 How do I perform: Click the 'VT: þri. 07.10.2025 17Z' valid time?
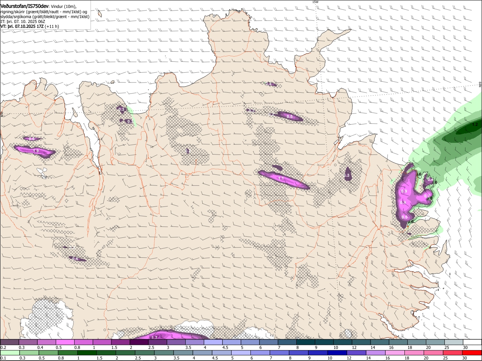[x=22, y=26]
